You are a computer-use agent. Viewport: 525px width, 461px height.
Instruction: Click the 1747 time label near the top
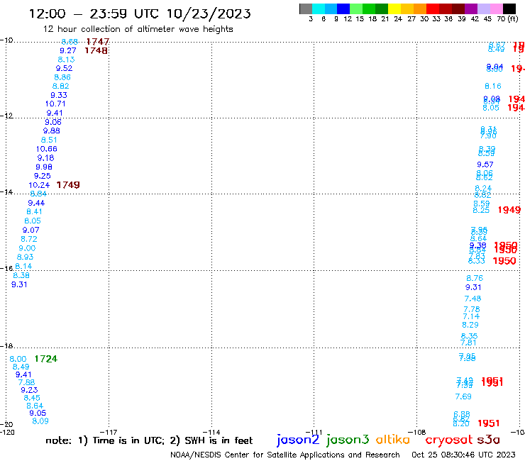click(98, 42)
